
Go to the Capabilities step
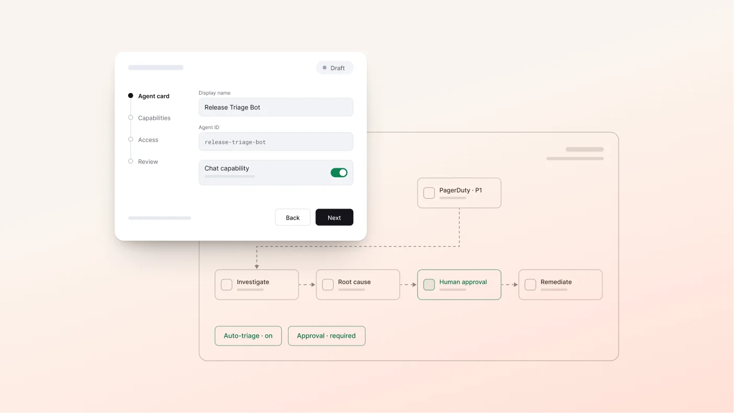(x=154, y=118)
